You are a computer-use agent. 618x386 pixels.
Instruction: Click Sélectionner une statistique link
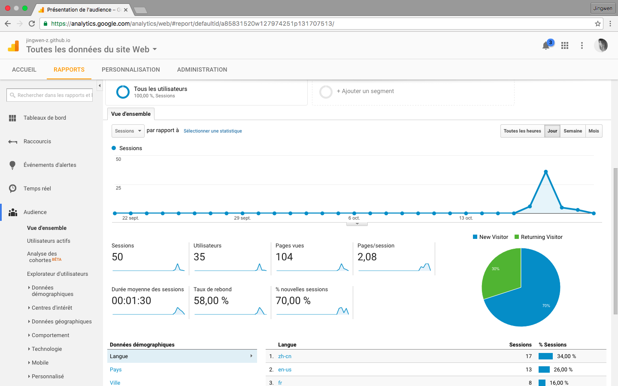click(213, 131)
